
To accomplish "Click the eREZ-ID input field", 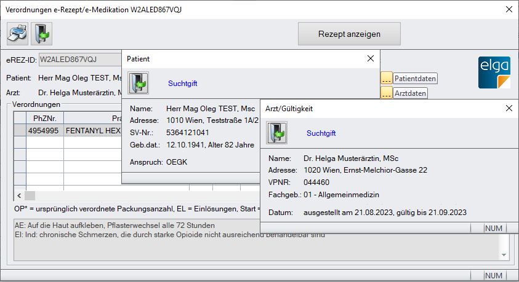I will pyautogui.click(x=80, y=60).
